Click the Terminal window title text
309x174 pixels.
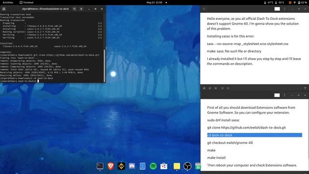(x=45, y=9)
